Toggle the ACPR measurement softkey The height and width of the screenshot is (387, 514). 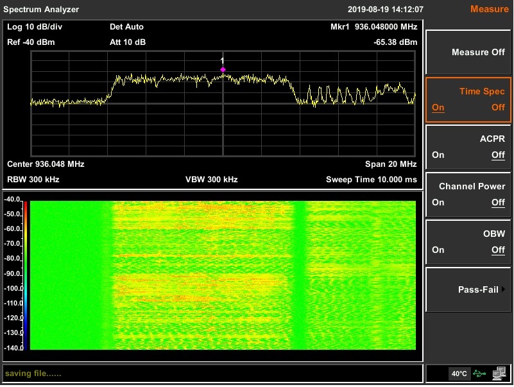(x=468, y=147)
